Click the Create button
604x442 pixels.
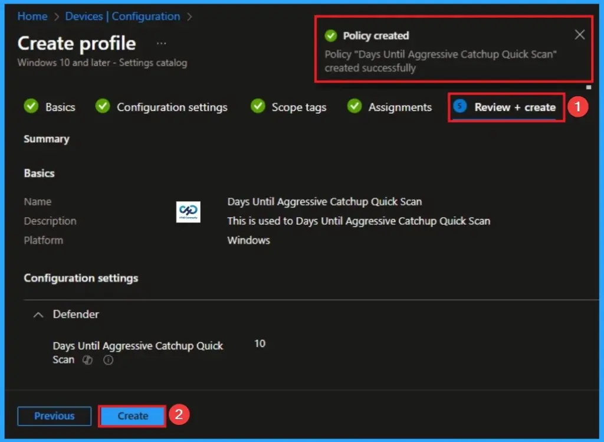coord(132,415)
